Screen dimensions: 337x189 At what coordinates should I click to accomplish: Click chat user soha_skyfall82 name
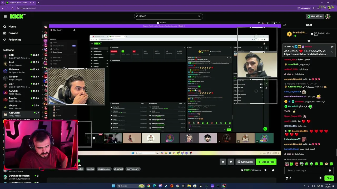pos(292,92)
